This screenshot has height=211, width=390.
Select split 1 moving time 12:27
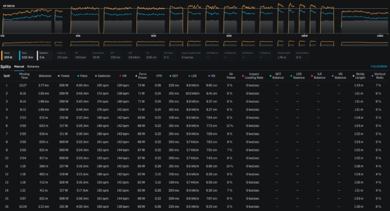23,85
